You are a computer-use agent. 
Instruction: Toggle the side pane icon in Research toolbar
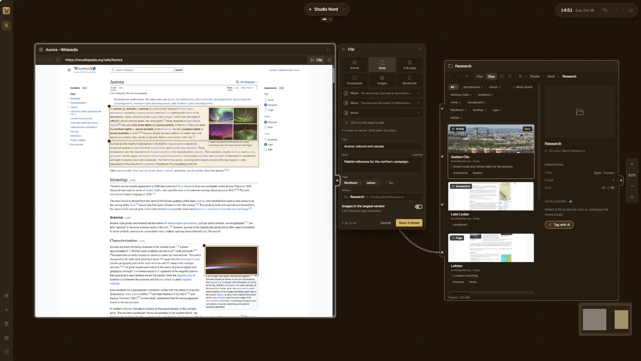(502, 76)
